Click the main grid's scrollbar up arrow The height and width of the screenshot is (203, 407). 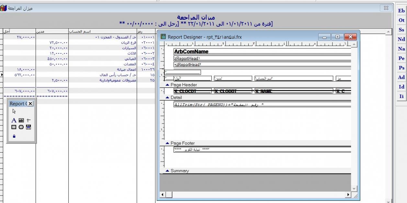click(x=389, y=31)
